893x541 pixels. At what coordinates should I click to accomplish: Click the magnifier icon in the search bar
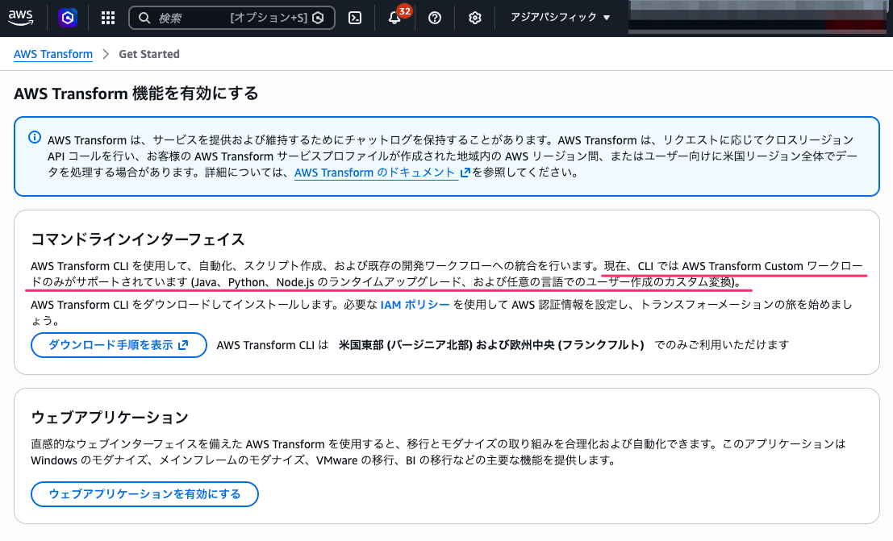coord(143,17)
